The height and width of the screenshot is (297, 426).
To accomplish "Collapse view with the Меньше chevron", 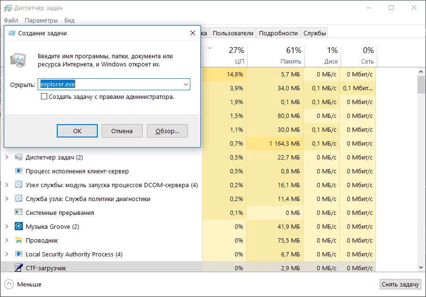I will (x=9, y=284).
